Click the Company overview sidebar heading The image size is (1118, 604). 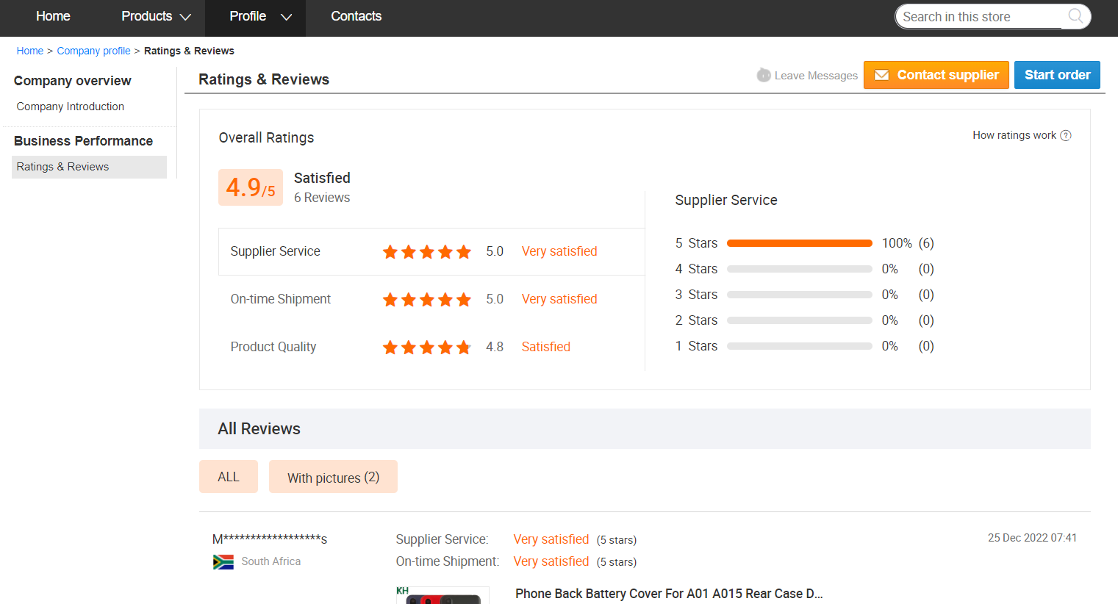(72, 81)
